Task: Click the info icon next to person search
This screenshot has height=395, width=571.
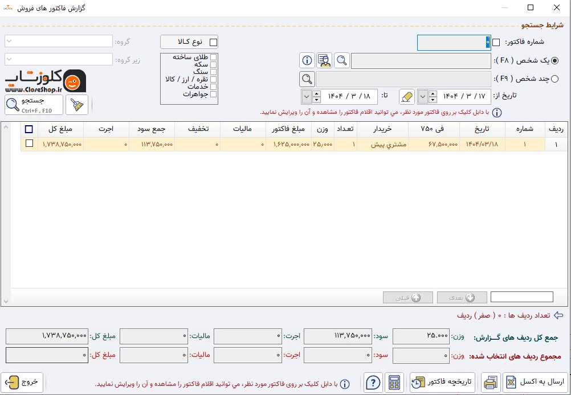Action: coord(307,60)
